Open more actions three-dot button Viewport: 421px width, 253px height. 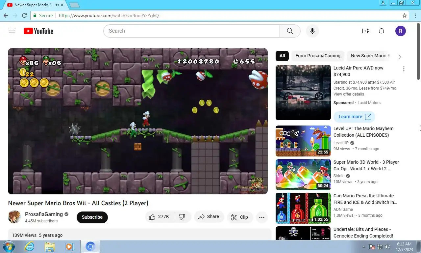pos(262,217)
